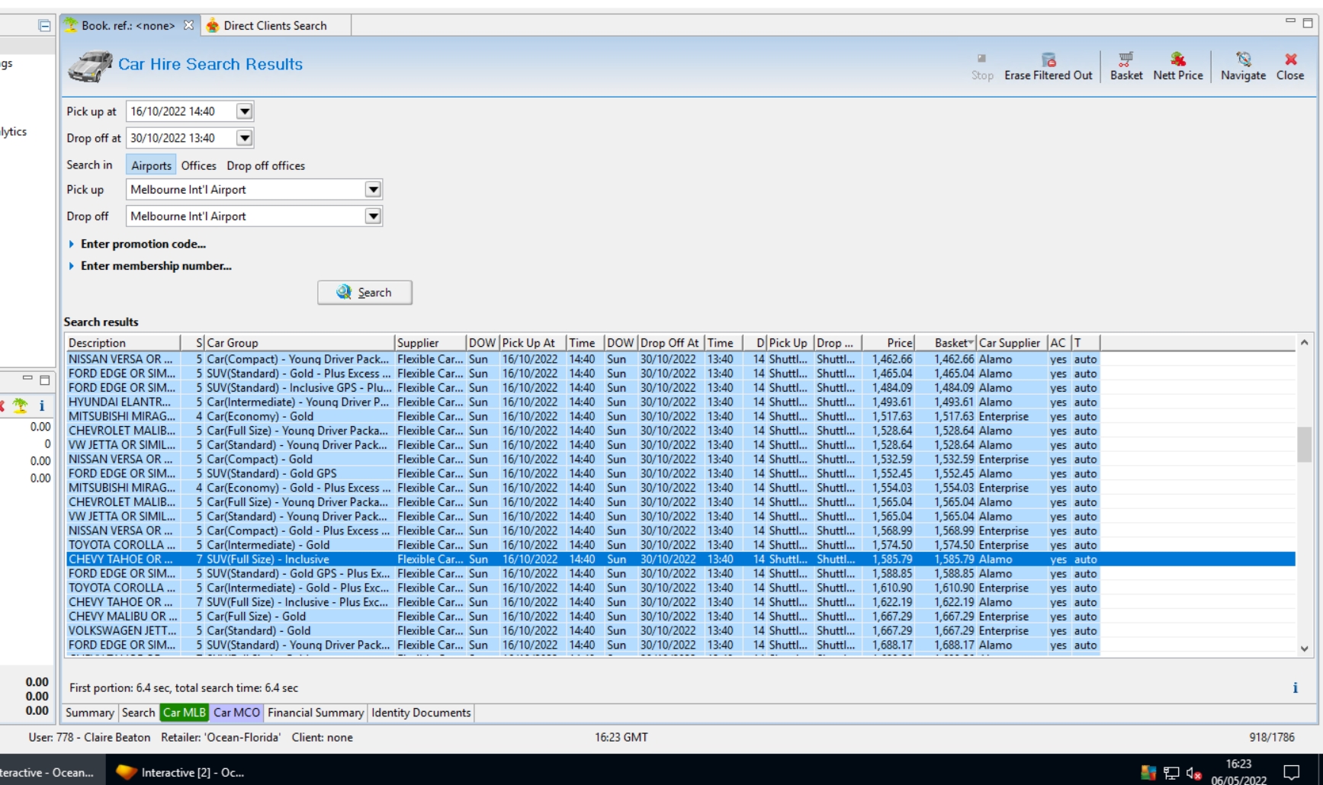Viewport: 1323px width, 785px height.
Task: Sort results by Basket column header
Action: pos(946,343)
